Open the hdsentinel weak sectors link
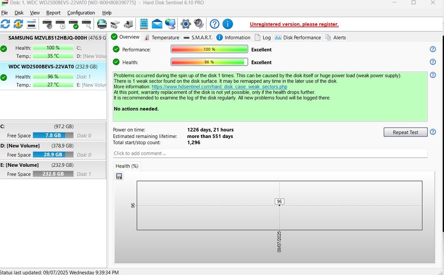 click(x=219, y=86)
